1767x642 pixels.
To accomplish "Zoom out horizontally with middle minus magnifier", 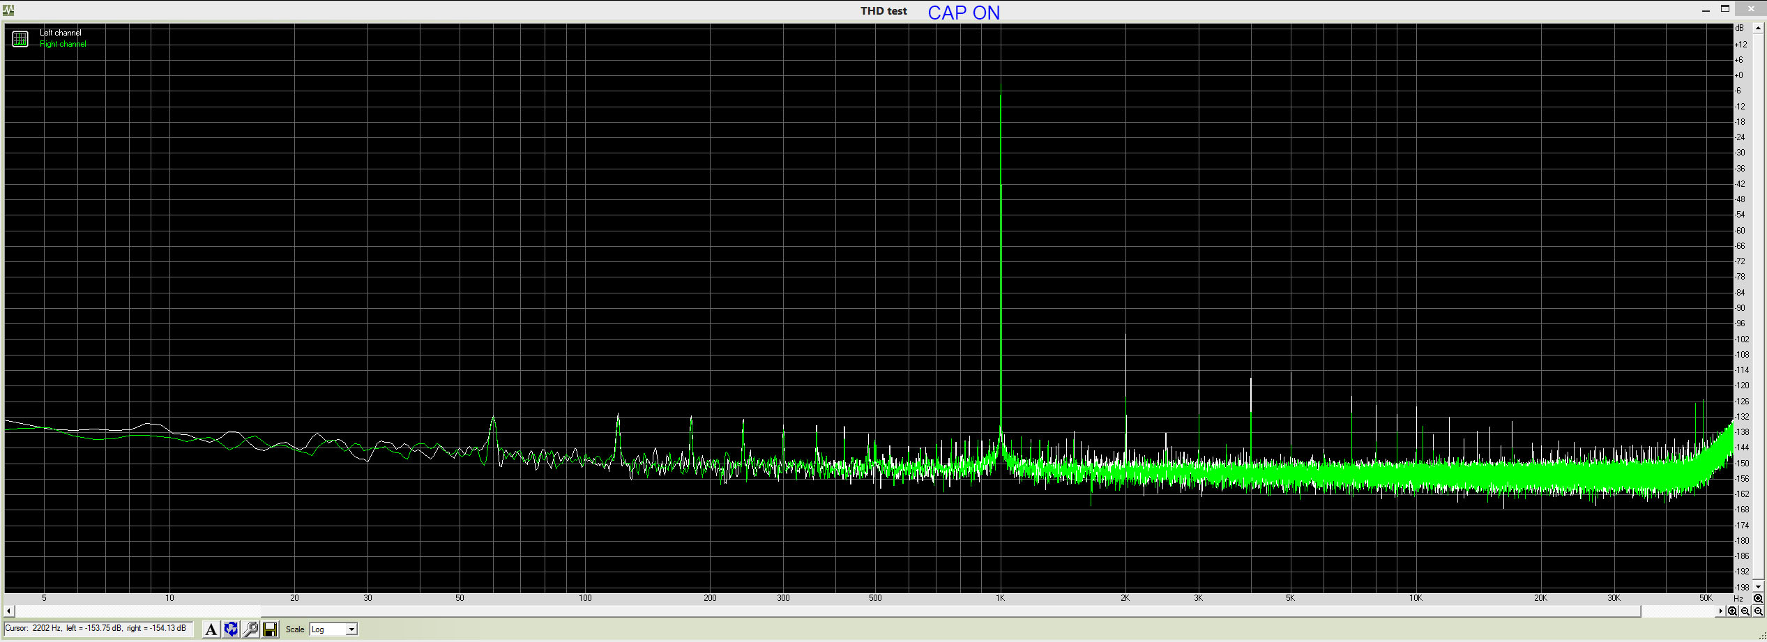I will tap(1745, 611).
